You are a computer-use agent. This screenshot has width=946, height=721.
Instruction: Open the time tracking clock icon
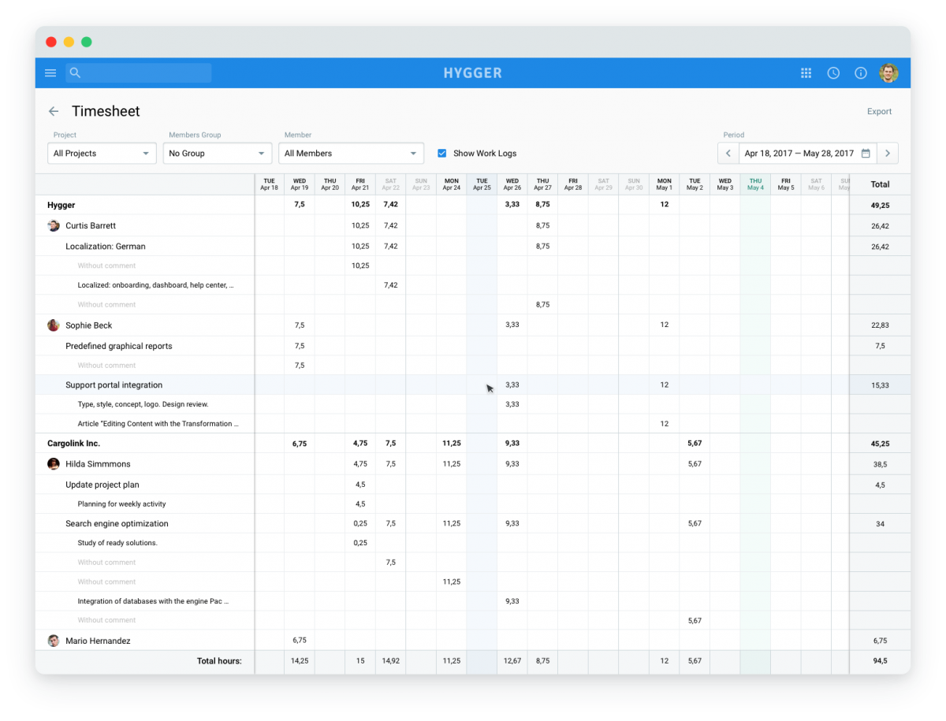pyautogui.click(x=833, y=73)
